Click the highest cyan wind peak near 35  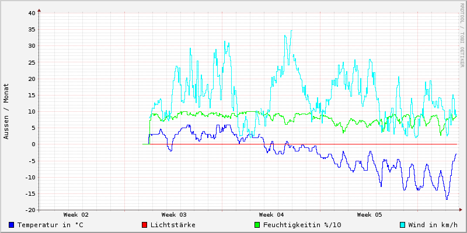pyautogui.click(x=291, y=31)
